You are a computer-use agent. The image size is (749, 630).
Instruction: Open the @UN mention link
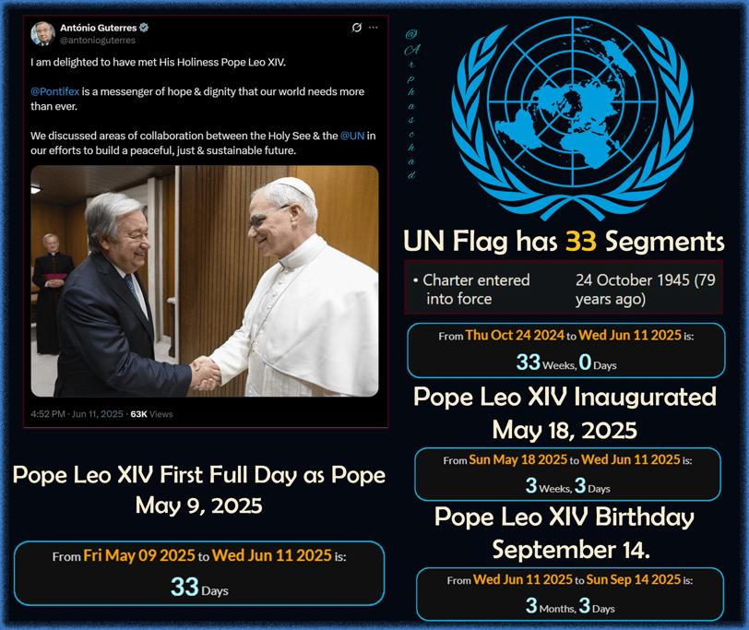click(352, 136)
